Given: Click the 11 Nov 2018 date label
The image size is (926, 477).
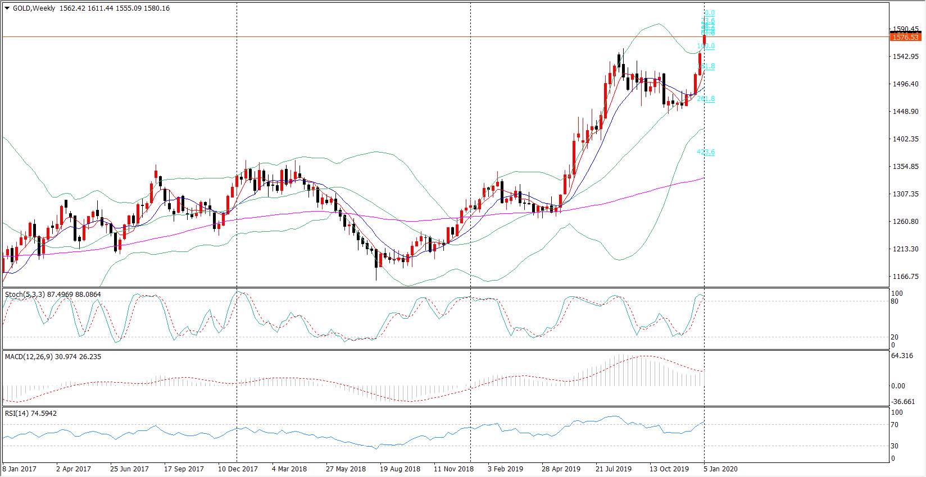Looking at the screenshot, I should click(x=453, y=469).
